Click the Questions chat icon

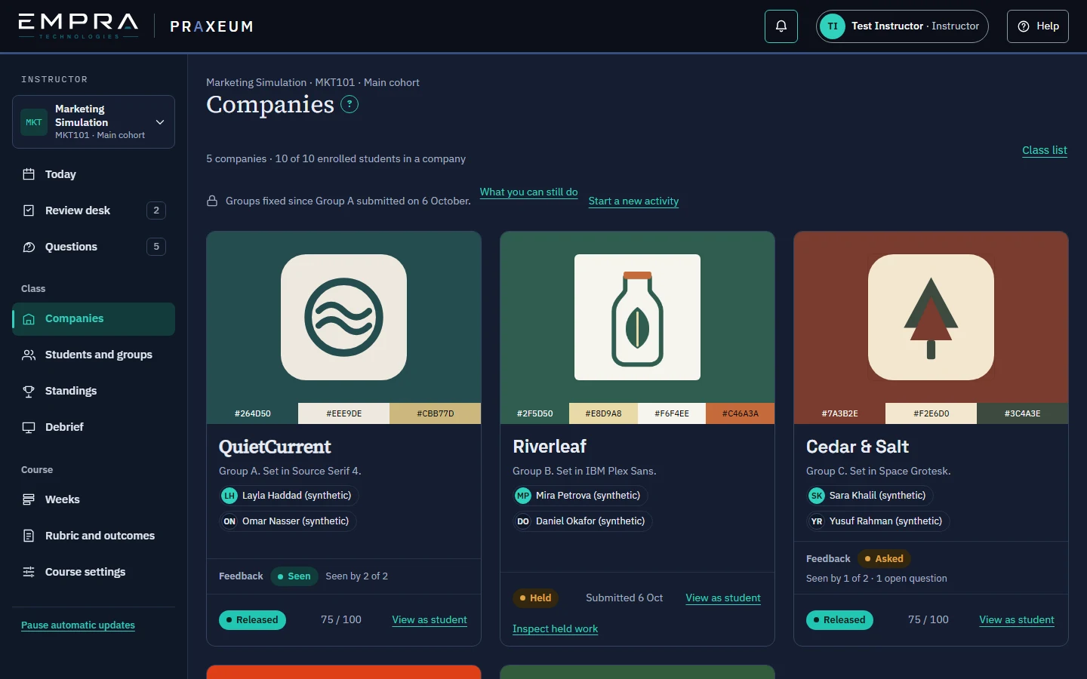29,247
